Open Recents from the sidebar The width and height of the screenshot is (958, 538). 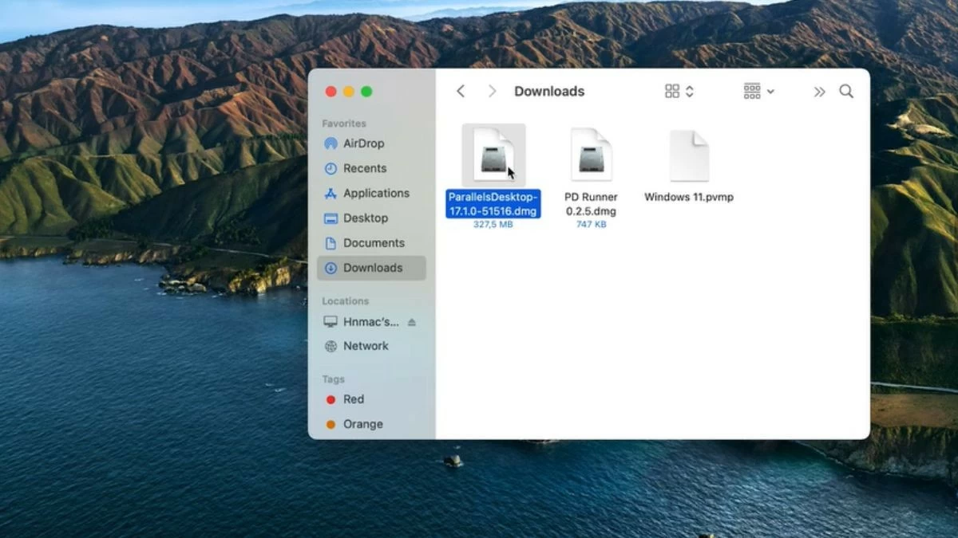click(x=364, y=168)
